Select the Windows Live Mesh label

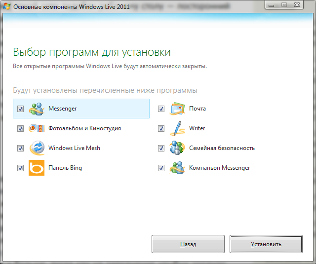[74, 148]
